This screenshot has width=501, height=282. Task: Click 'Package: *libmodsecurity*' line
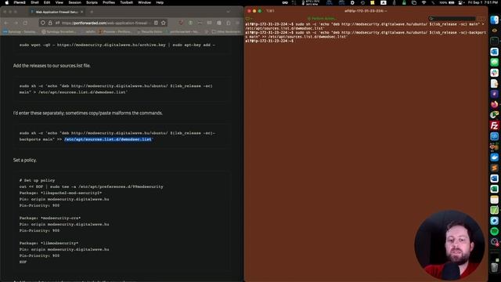tap(49, 243)
